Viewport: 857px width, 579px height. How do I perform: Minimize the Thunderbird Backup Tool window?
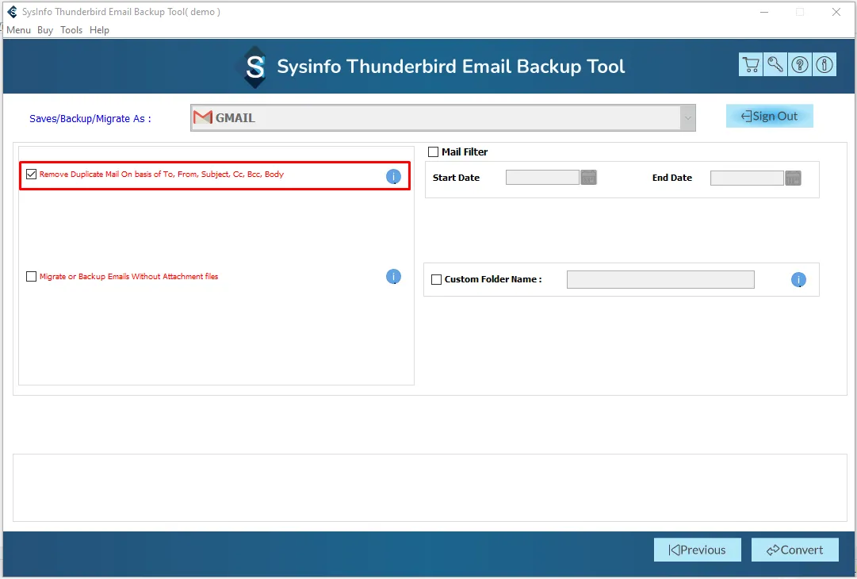(764, 12)
